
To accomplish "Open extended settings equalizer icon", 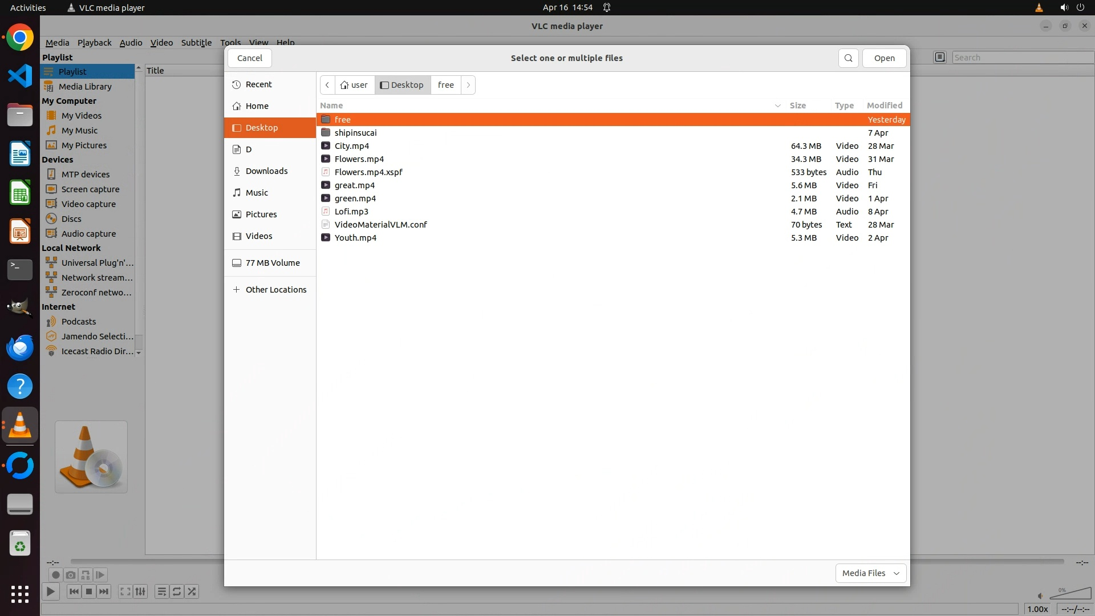I will [140, 591].
